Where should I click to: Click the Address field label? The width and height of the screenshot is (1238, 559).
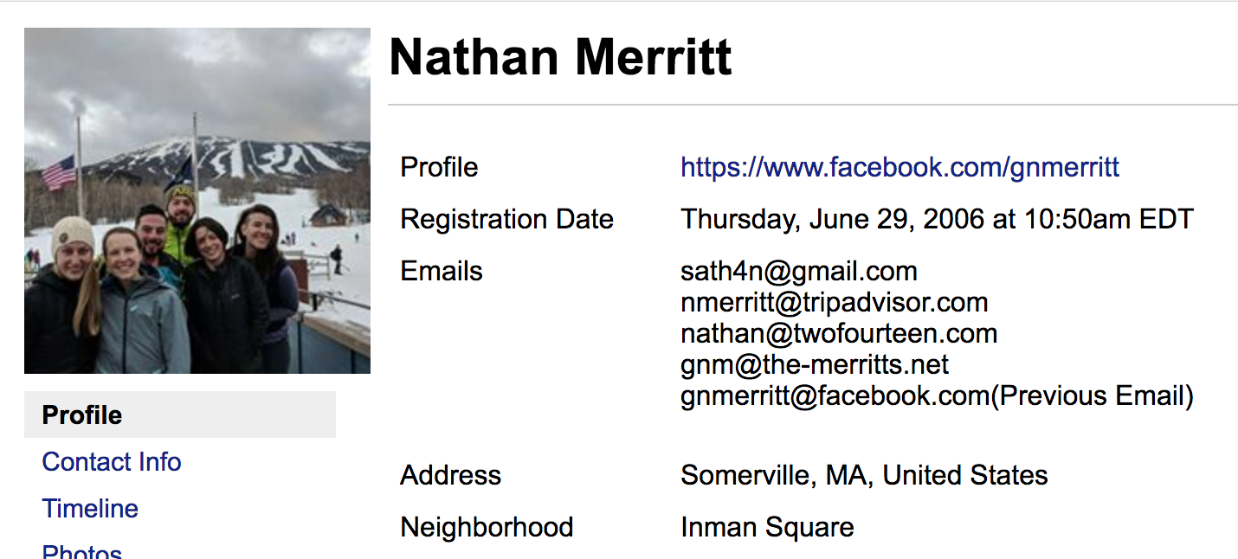(450, 475)
